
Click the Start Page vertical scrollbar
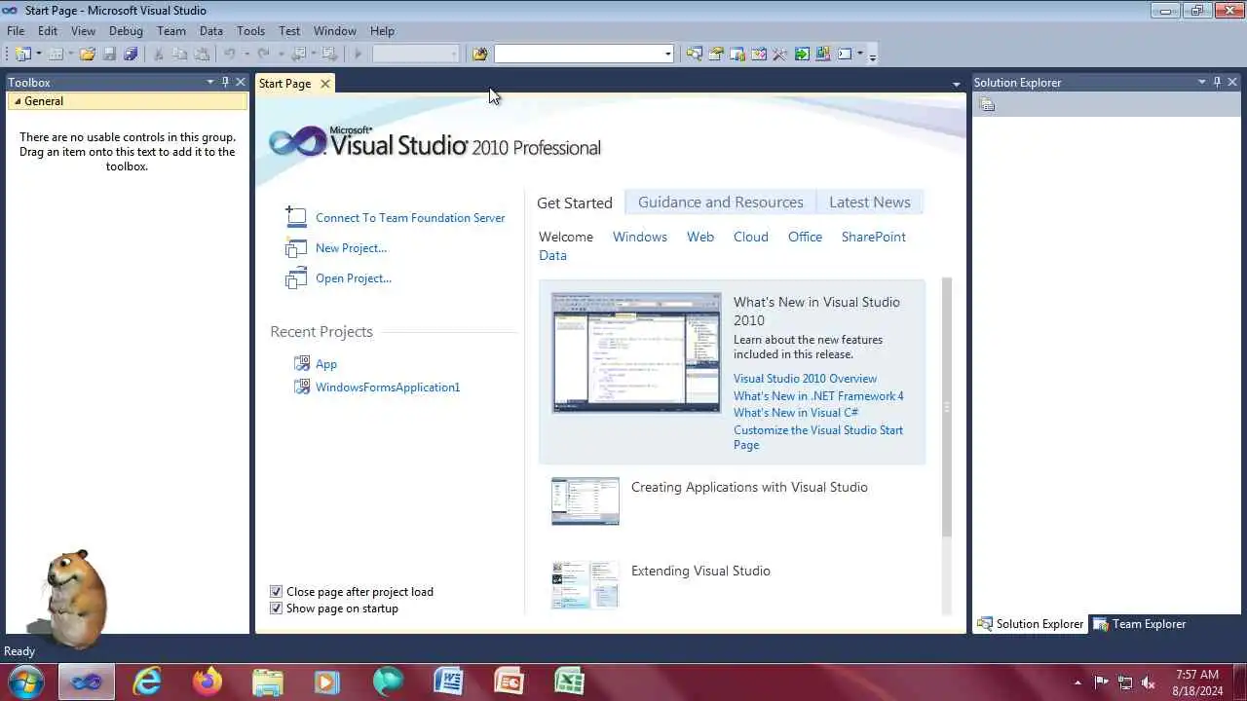tap(946, 407)
